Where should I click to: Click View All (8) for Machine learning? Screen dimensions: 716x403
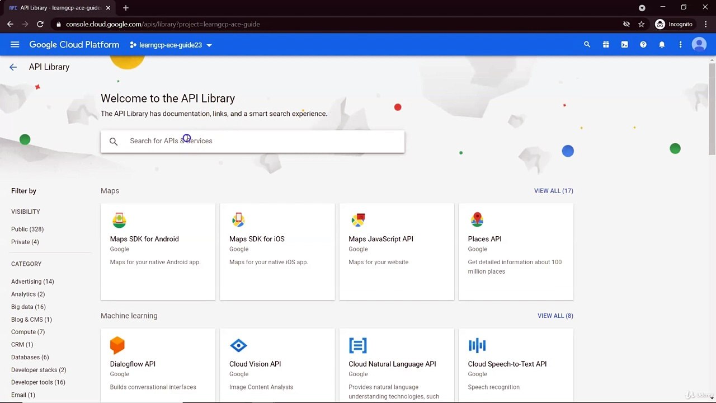point(555,316)
